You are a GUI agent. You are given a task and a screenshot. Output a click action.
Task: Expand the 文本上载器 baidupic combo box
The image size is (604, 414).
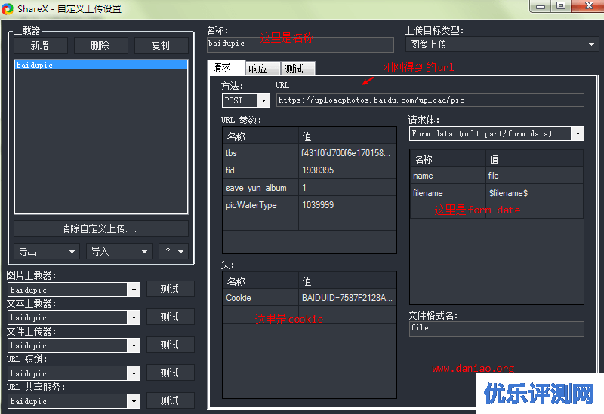coord(134,317)
